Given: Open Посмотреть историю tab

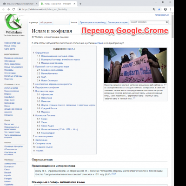Looking at the screenshot, I should click(x=118, y=22).
